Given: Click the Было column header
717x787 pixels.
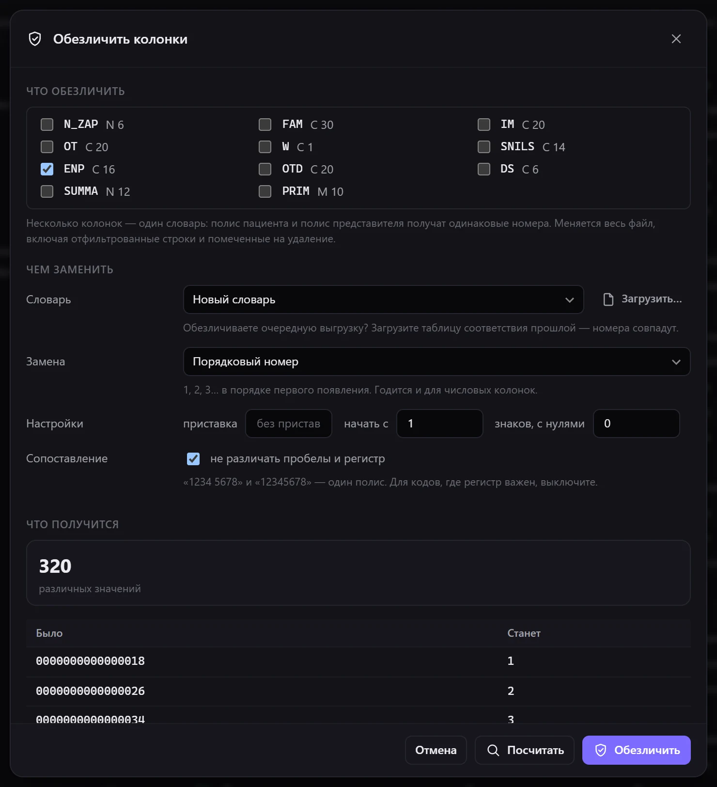Looking at the screenshot, I should [49, 633].
